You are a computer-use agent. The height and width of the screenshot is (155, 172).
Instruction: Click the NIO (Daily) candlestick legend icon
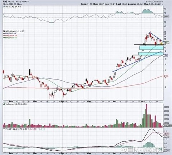pos(4,31)
